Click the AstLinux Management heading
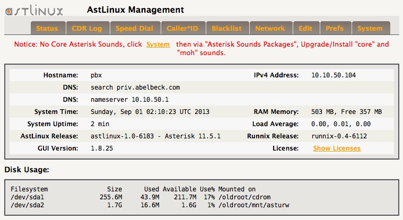Screen dimensions: 403x220 tap(135, 10)
